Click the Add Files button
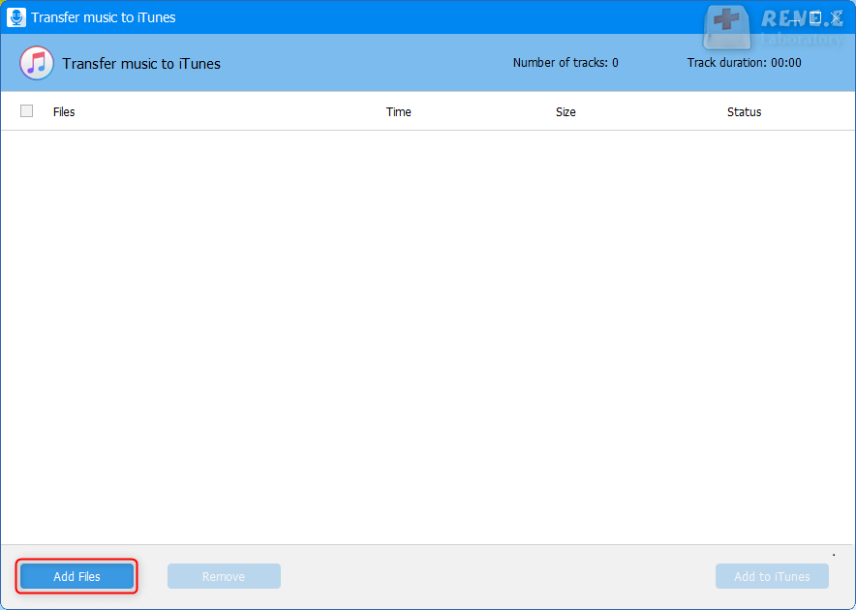856x610 pixels. (x=76, y=576)
